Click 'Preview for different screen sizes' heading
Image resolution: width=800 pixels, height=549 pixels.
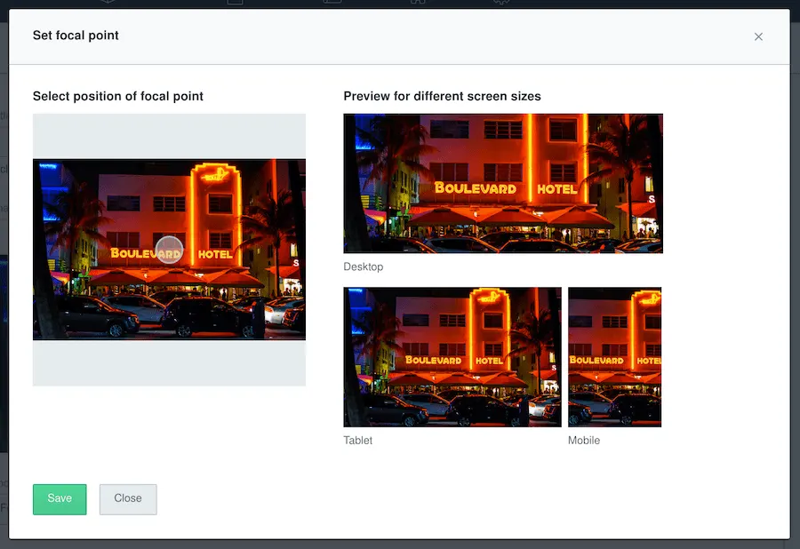pyautogui.click(x=442, y=96)
